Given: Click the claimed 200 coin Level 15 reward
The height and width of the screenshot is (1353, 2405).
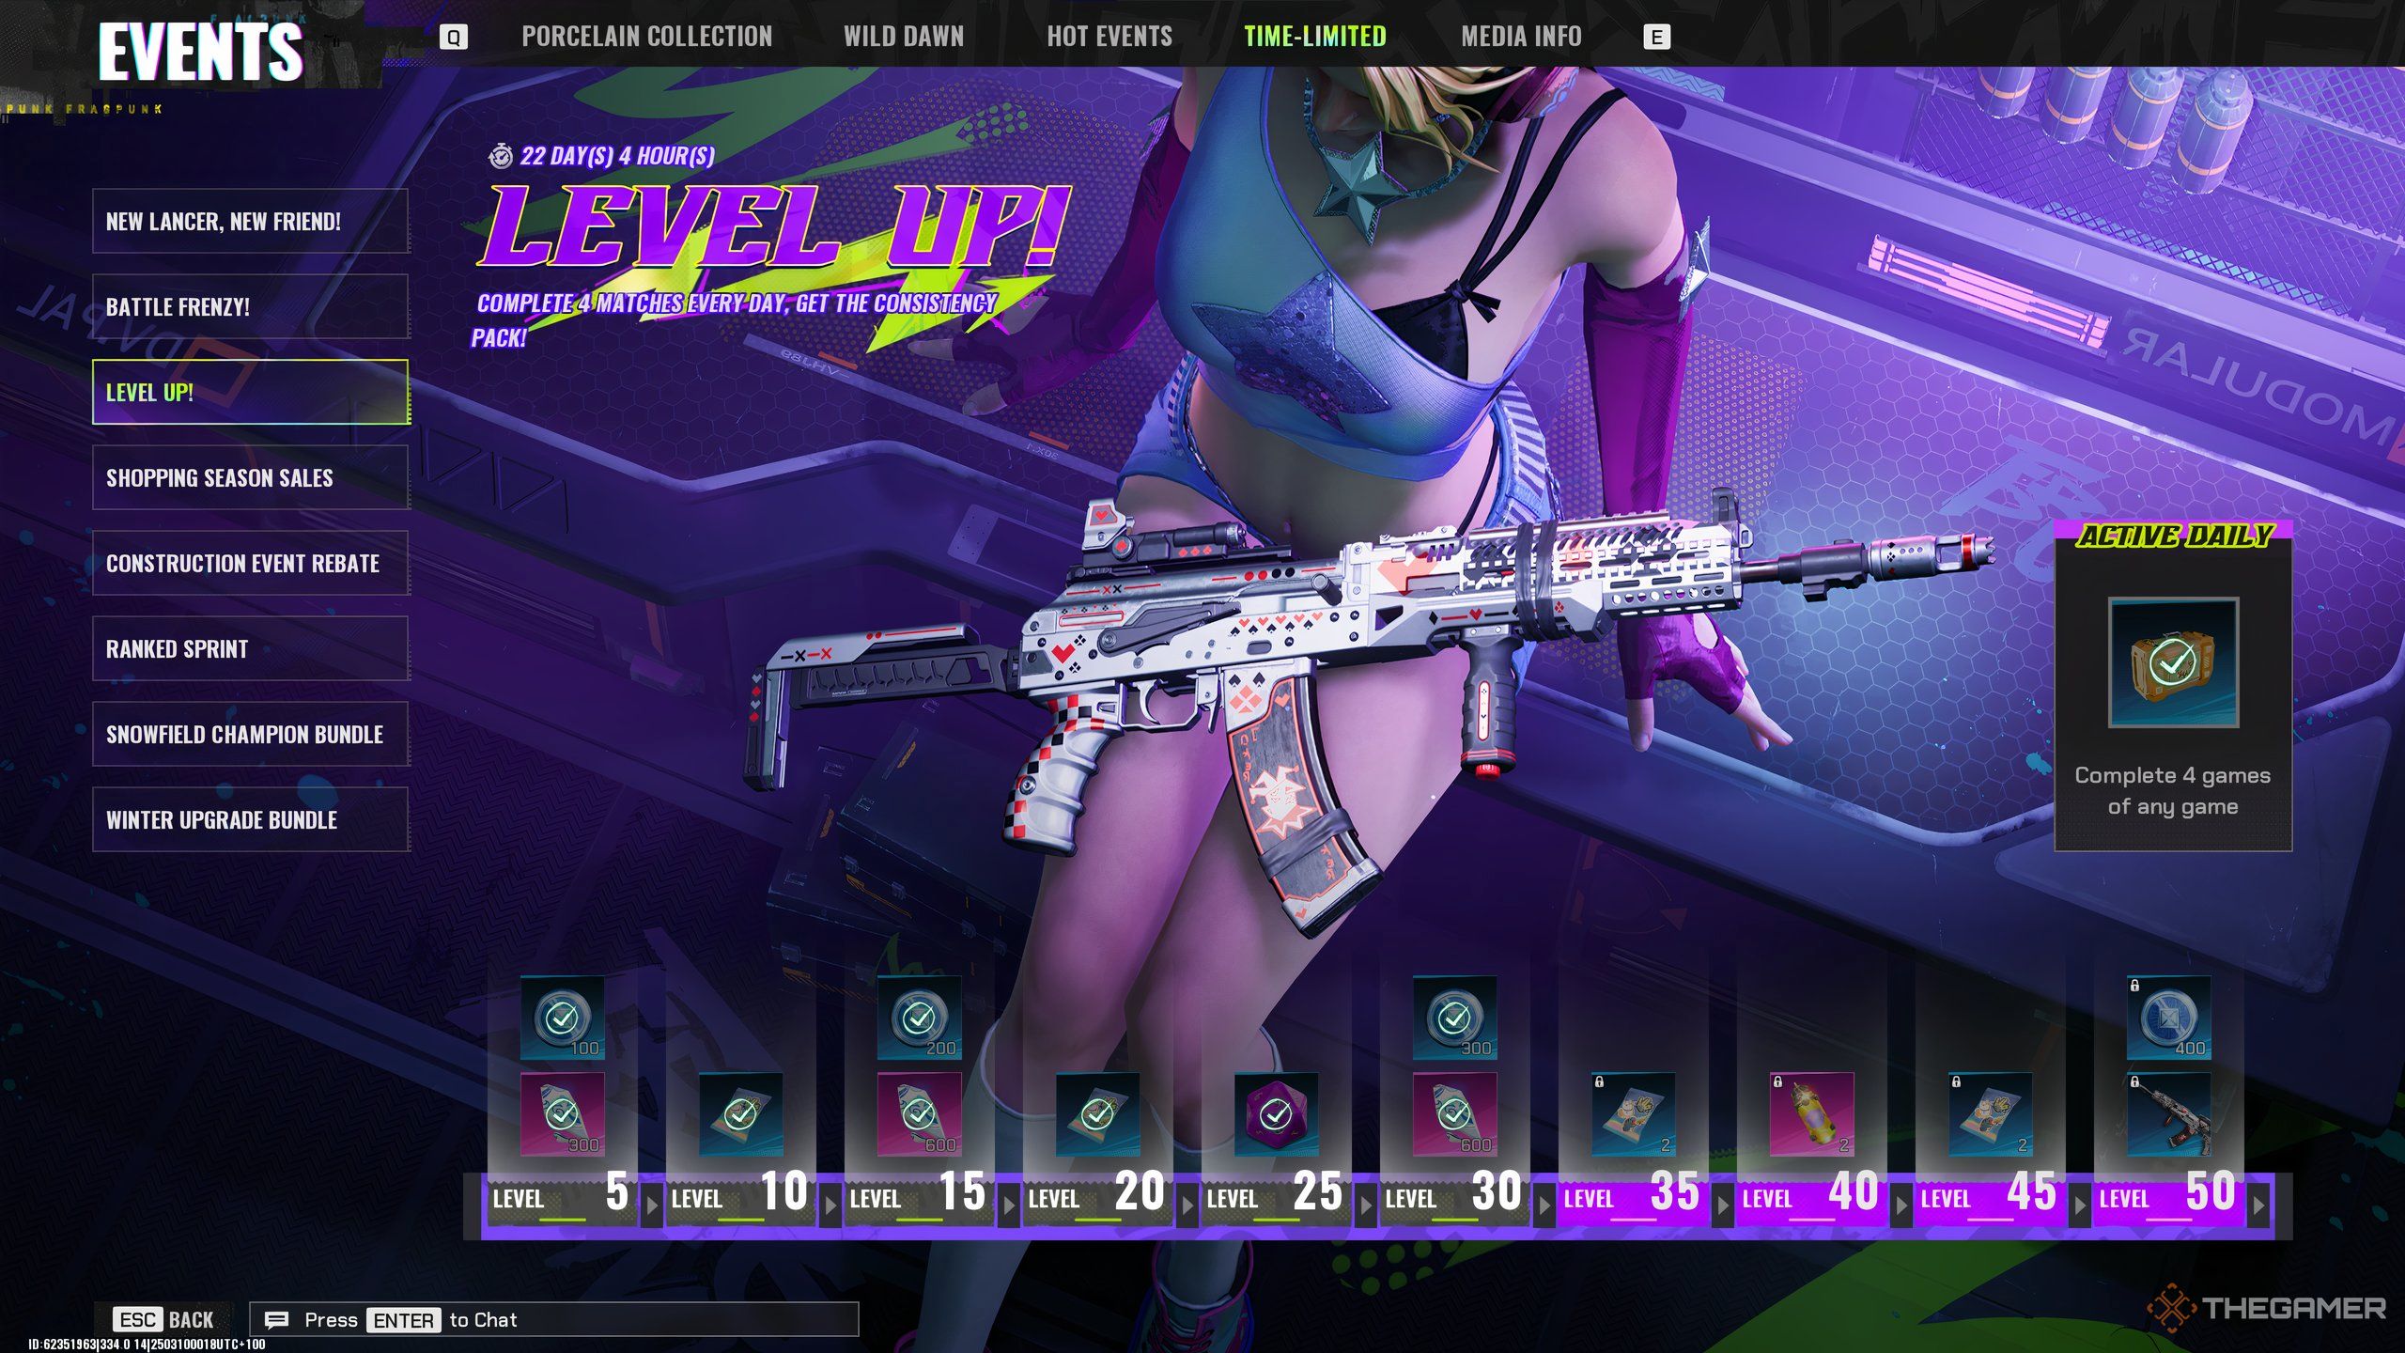Looking at the screenshot, I should [x=919, y=1018].
